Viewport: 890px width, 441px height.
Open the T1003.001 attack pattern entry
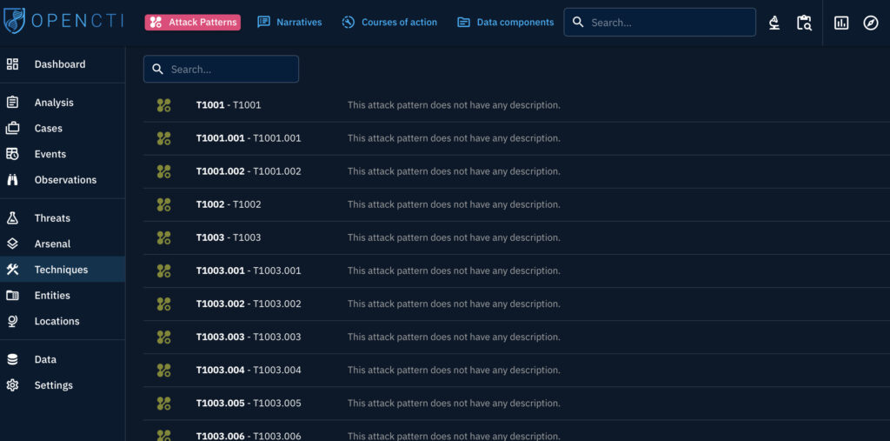pyautogui.click(x=249, y=271)
